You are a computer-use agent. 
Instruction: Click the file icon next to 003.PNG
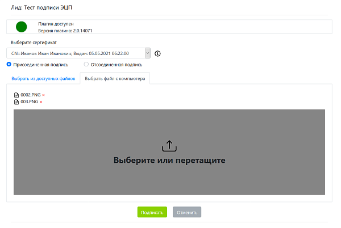(16, 102)
